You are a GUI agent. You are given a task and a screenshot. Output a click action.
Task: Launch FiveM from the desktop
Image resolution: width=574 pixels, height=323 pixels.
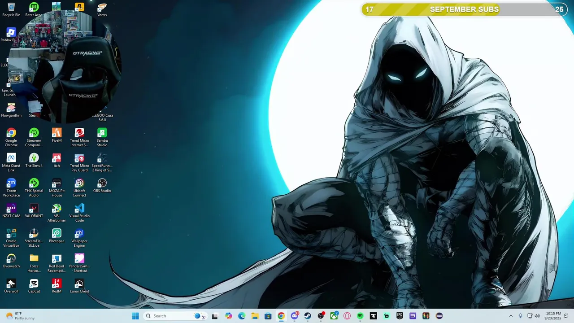pos(57,135)
